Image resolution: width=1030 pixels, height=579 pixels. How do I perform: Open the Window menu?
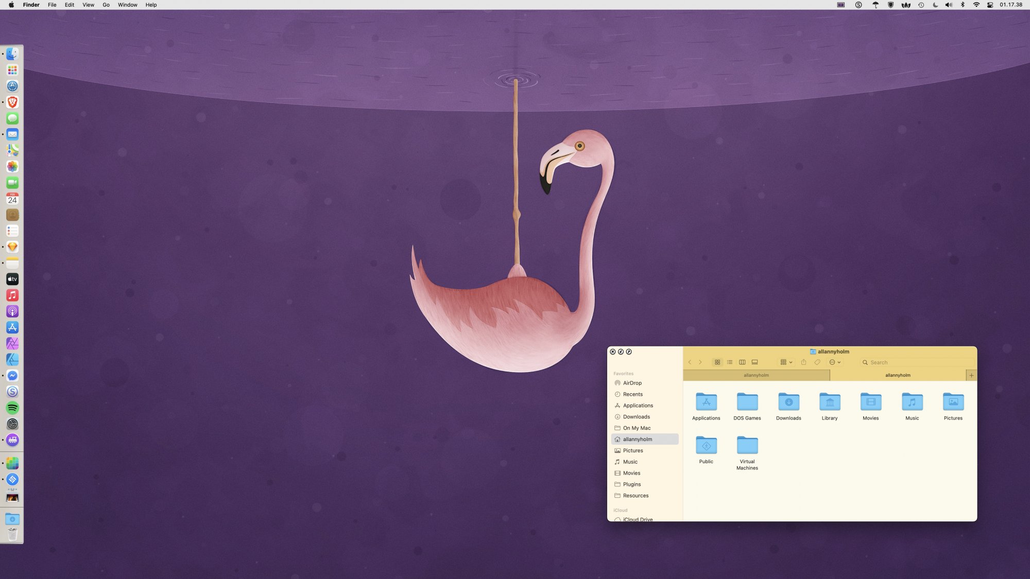coord(128,5)
